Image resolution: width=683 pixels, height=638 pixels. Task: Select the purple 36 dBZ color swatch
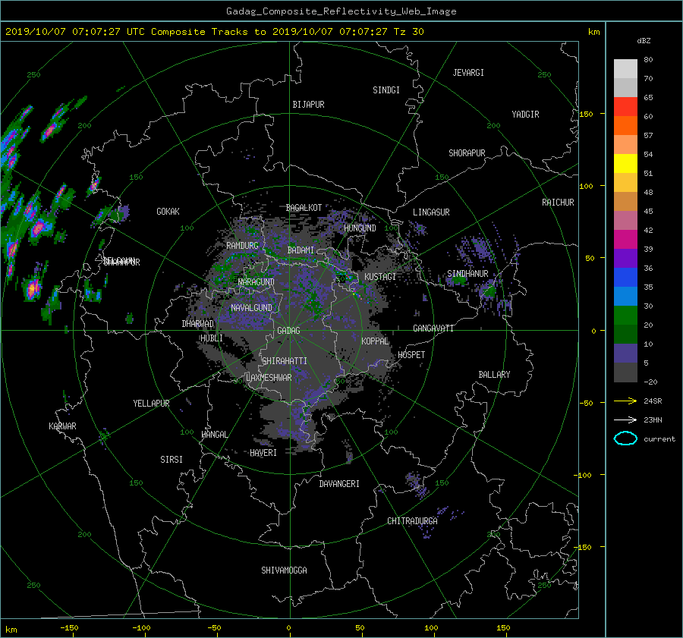pyautogui.click(x=625, y=258)
